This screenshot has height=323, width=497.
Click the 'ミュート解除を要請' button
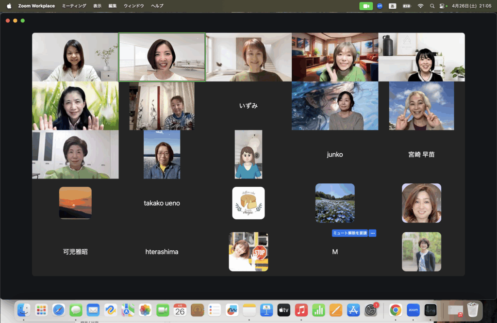tap(349, 233)
